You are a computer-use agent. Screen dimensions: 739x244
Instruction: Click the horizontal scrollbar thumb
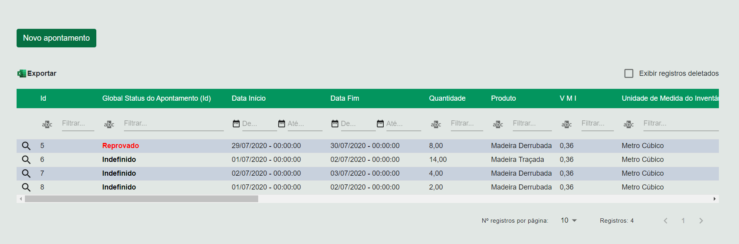click(x=141, y=199)
